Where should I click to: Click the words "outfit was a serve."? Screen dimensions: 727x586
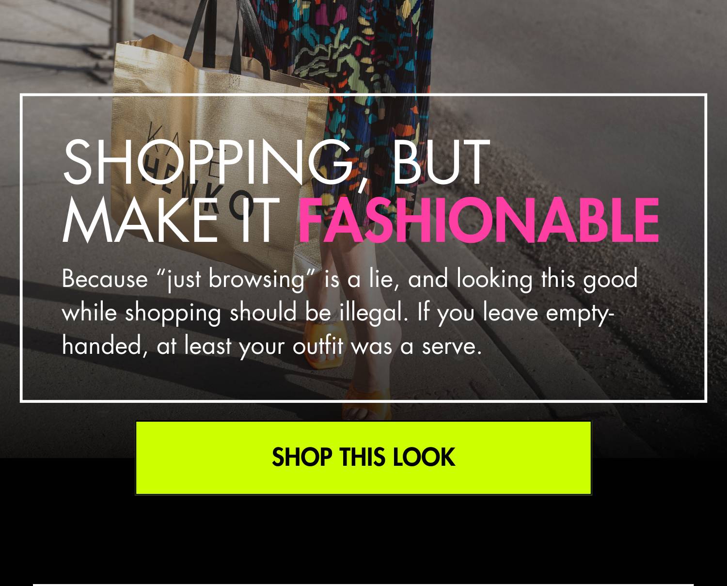[x=387, y=347]
